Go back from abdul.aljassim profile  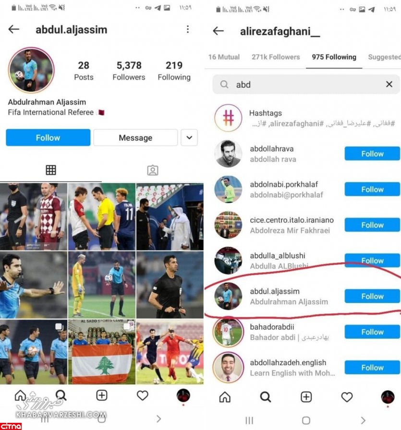pyautogui.click(x=14, y=29)
